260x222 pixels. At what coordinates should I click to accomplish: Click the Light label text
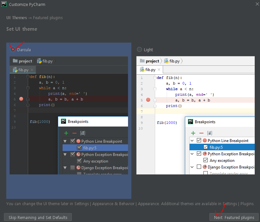148,50
